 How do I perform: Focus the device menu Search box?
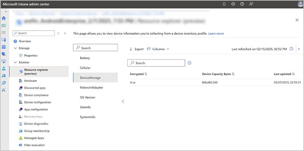click(x=34, y=33)
